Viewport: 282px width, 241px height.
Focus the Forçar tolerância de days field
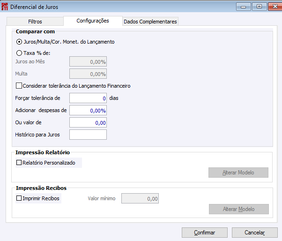pos(88,98)
